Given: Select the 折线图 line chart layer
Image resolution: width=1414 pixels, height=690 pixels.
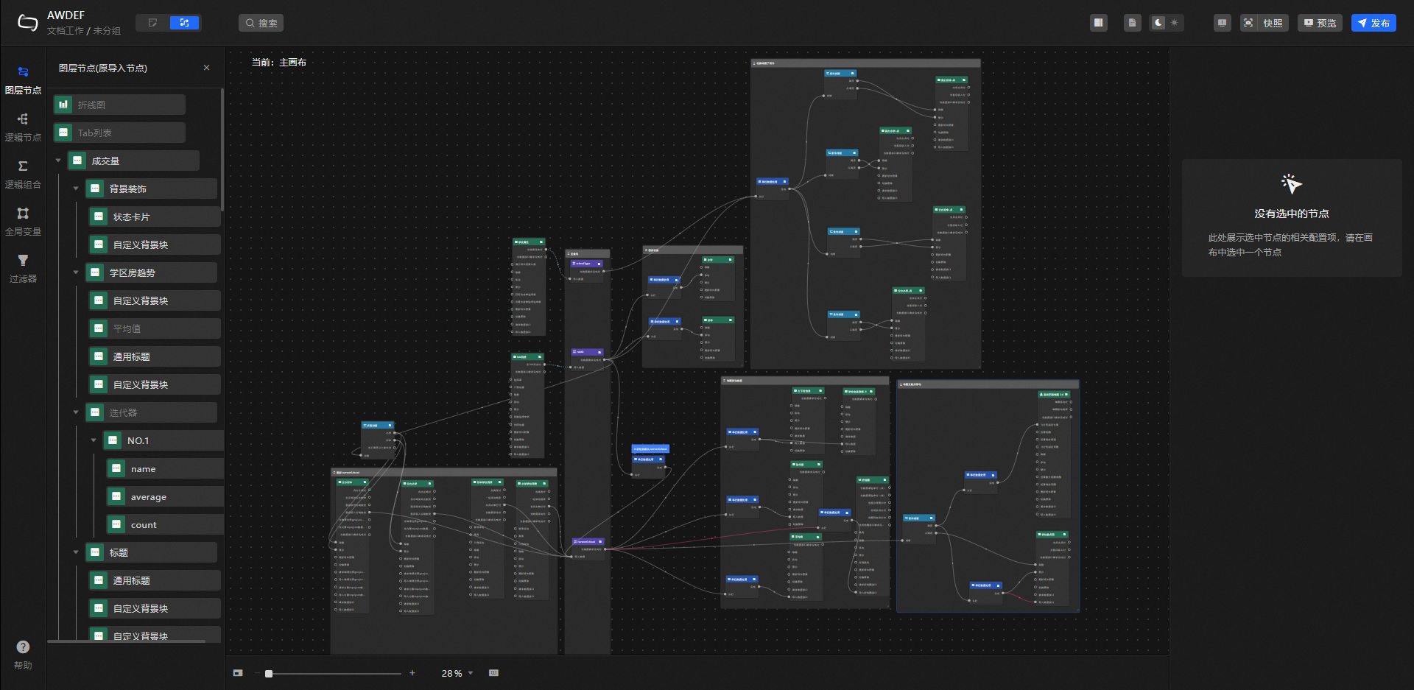Looking at the screenshot, I should click(119, 105).
